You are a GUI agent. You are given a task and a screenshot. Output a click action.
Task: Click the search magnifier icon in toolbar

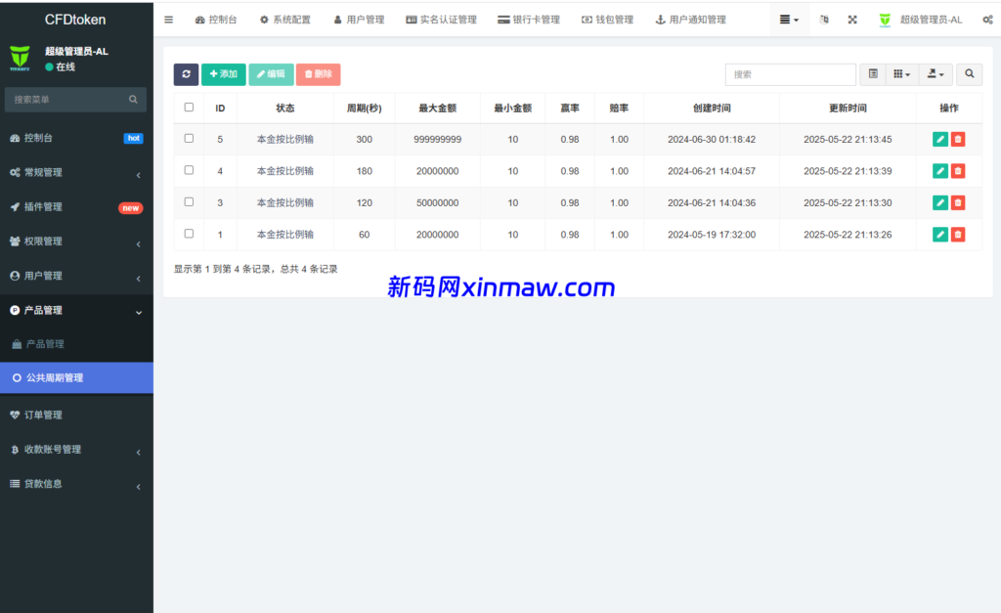pos(969,74)
